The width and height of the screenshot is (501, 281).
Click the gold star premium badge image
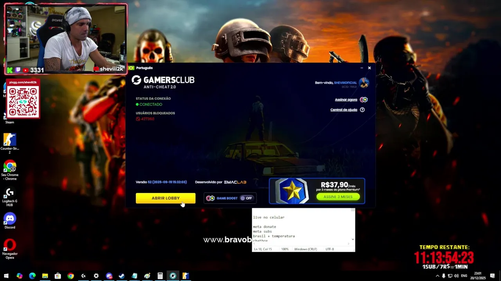click(x=292, y=191)
